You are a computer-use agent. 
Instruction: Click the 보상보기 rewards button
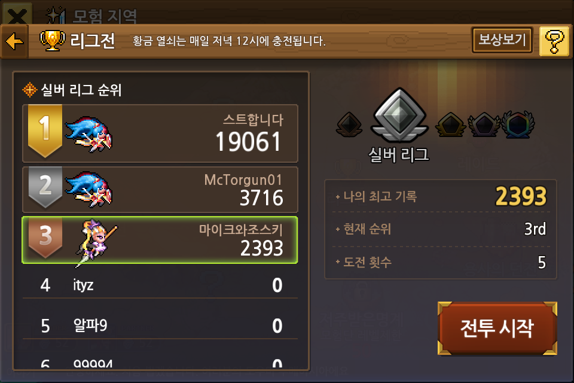502,39
